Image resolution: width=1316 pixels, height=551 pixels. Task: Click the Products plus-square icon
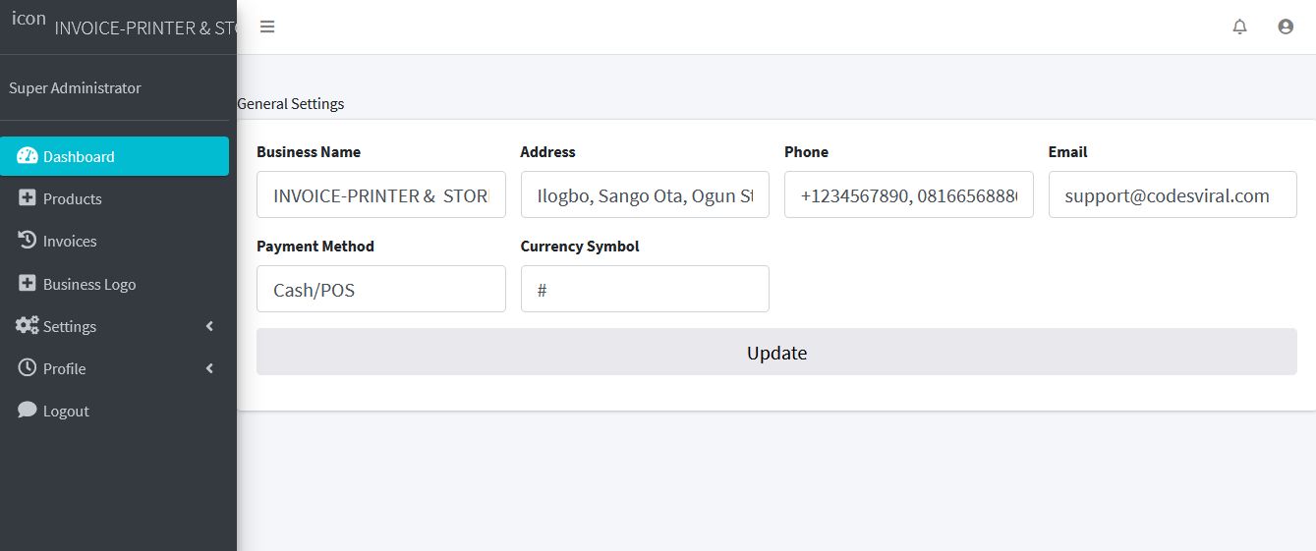coord(28,198)
